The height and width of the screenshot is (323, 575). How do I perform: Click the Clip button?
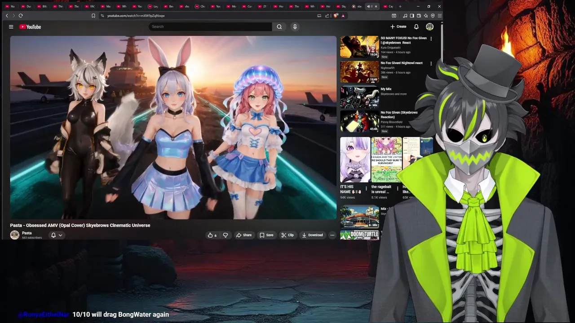click(287, 235)
